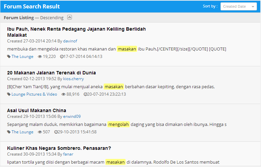261x167 pixels.
Task: Click views eye icon next to 507
Action: (40, 132)
